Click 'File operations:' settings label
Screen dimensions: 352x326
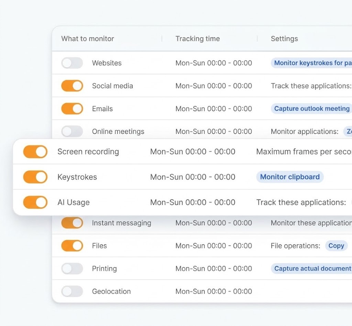pos(295,246)
